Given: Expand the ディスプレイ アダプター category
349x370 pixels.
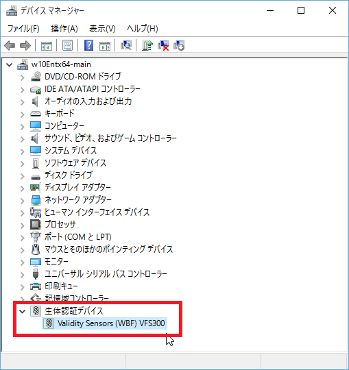Looking at the screenshot, I should tap(23, 188).
